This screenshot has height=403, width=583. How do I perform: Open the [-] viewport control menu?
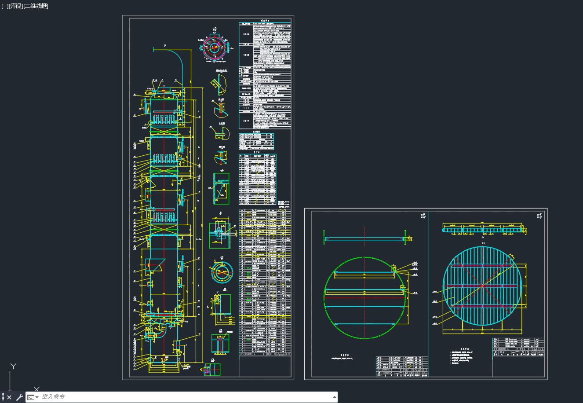tap(5, 6)
